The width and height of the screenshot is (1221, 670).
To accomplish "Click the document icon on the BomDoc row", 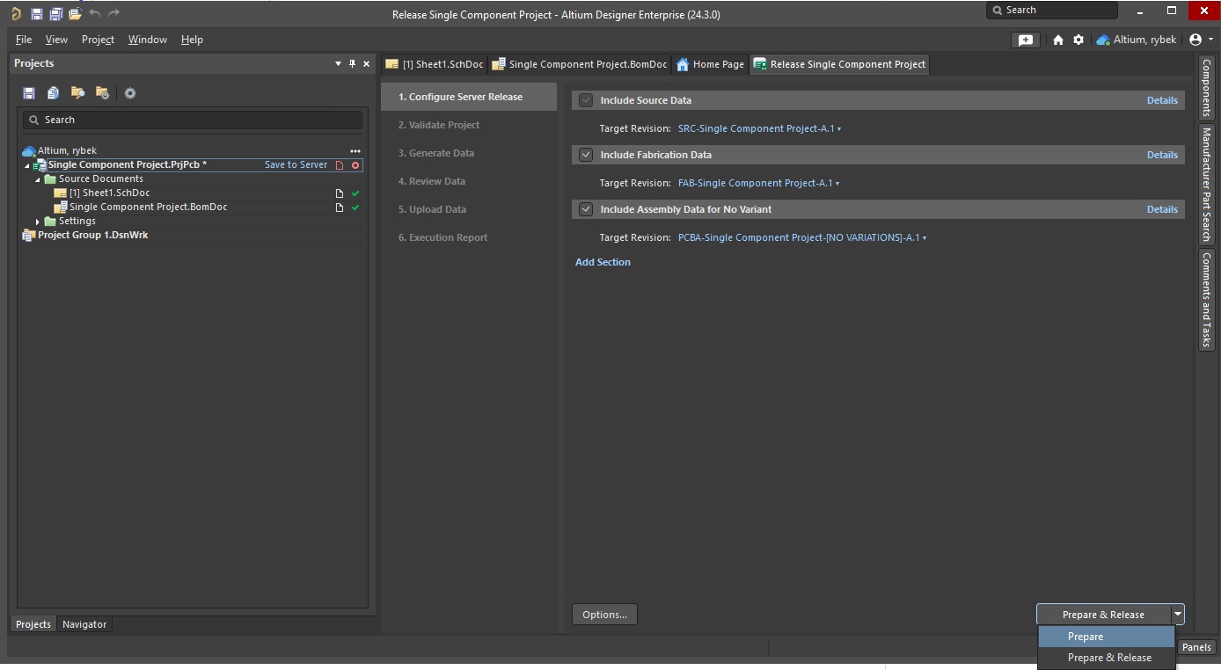I will point(340,208).
